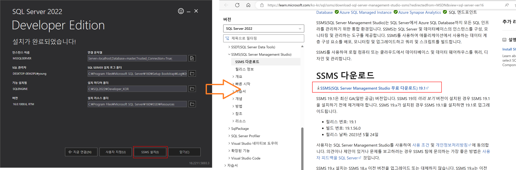The height and width of the screenshot is (170, 516).
Task: Click the padlock site info icon
Action: tap(262, 5)
